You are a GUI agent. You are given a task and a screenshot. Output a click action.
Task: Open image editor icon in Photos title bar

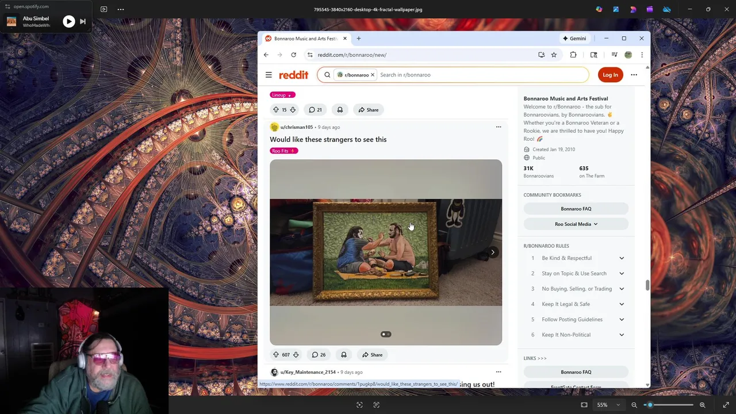tap(616, 9)
